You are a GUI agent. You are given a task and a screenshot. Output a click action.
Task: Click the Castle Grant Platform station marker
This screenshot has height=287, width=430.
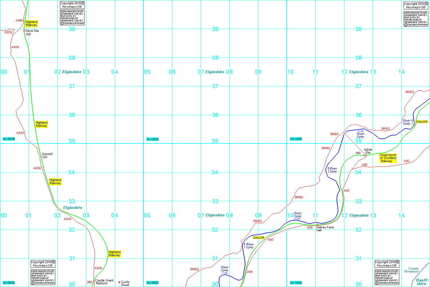94,281
